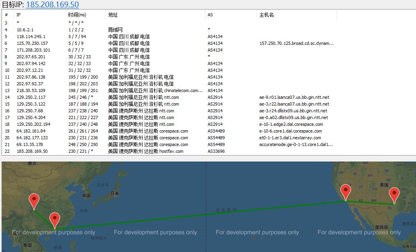Select hop row with IP 64.182.177.133
416x252 pixels.
(x=209, y=138)
